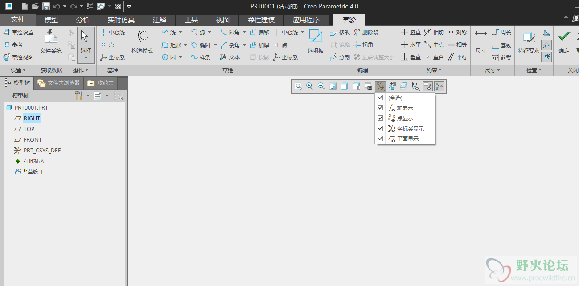Close the current window with the X icon in quick access toolbar
The image size is (579, 286).
[x=118, y=6]
